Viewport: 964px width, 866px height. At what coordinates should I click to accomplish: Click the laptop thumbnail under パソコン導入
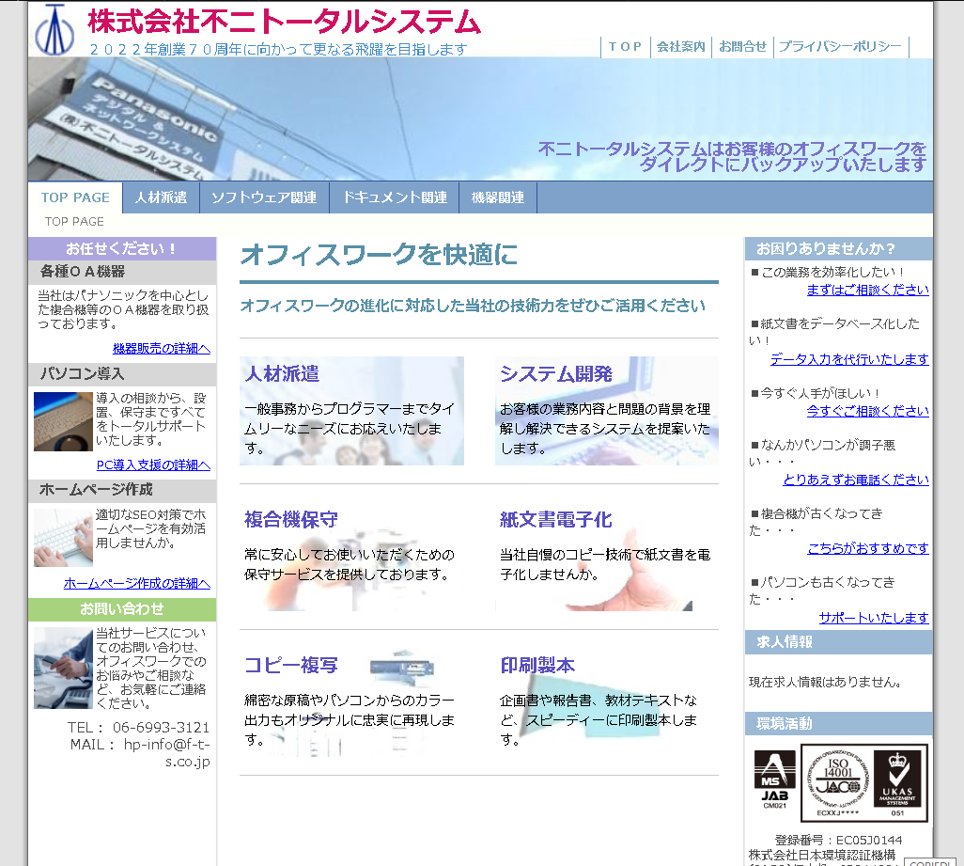coord(63,421)
